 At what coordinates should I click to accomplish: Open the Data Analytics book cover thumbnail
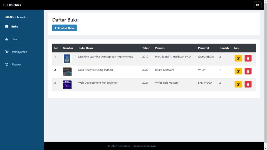tap(67, 72)
